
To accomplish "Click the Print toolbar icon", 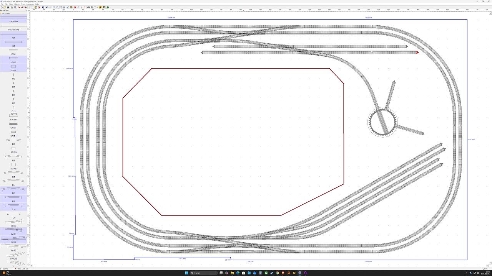I will 12,7.
